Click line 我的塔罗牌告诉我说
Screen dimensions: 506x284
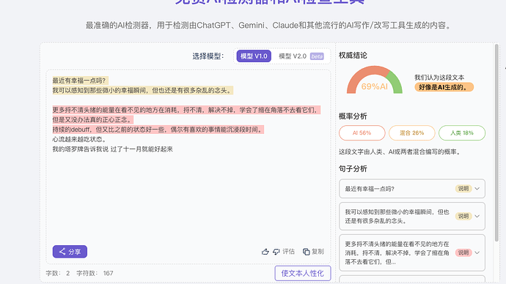(x=113, y=149)
